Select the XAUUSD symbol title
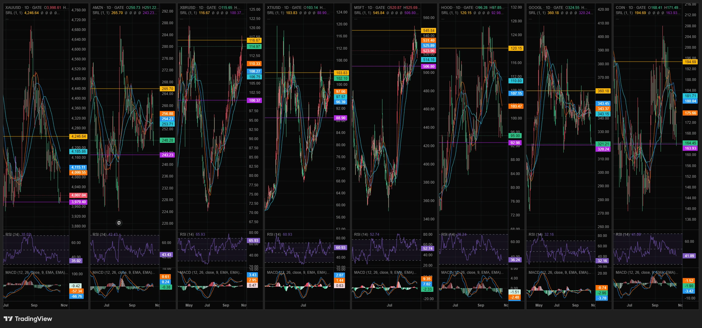702x328 pixels. pyautogui.click(x=24, y=8)
